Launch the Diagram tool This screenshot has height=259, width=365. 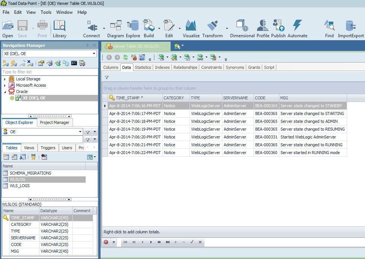click(115, 29)
